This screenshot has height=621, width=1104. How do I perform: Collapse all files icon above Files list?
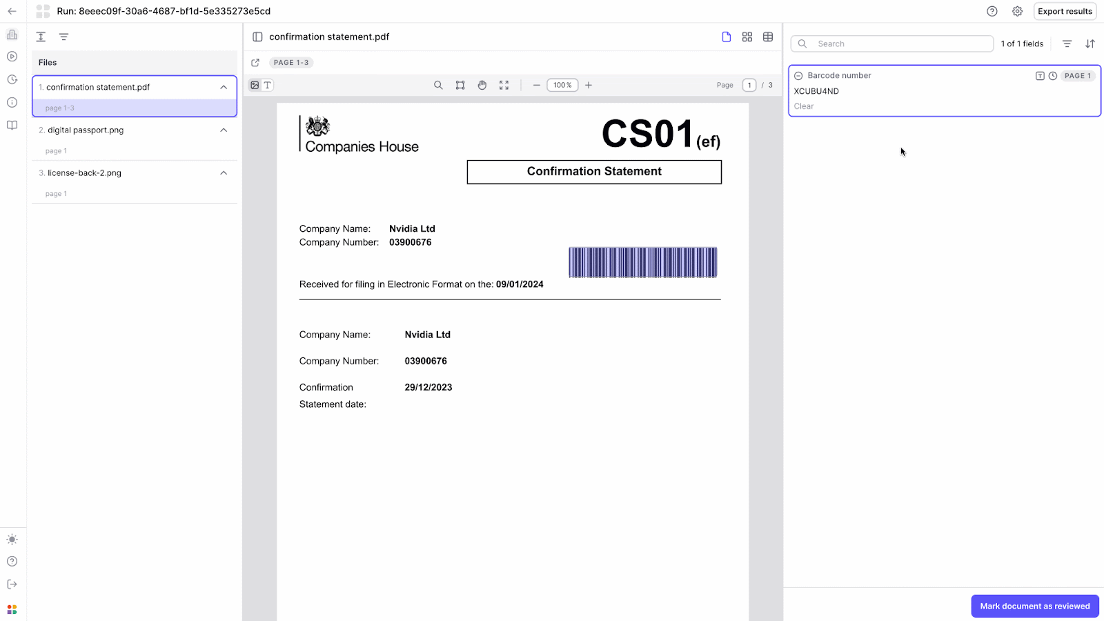(x=41, y=37)
